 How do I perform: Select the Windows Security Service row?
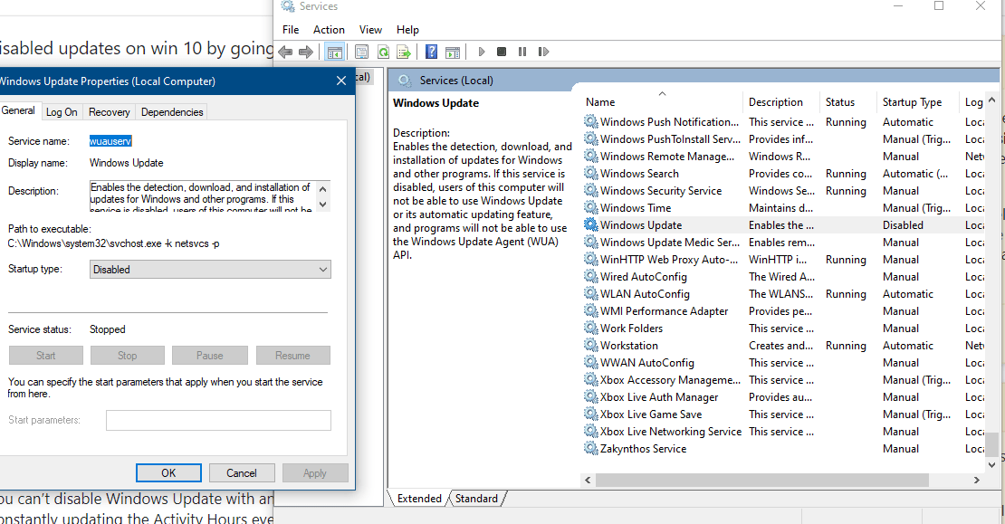coord(783,190)
